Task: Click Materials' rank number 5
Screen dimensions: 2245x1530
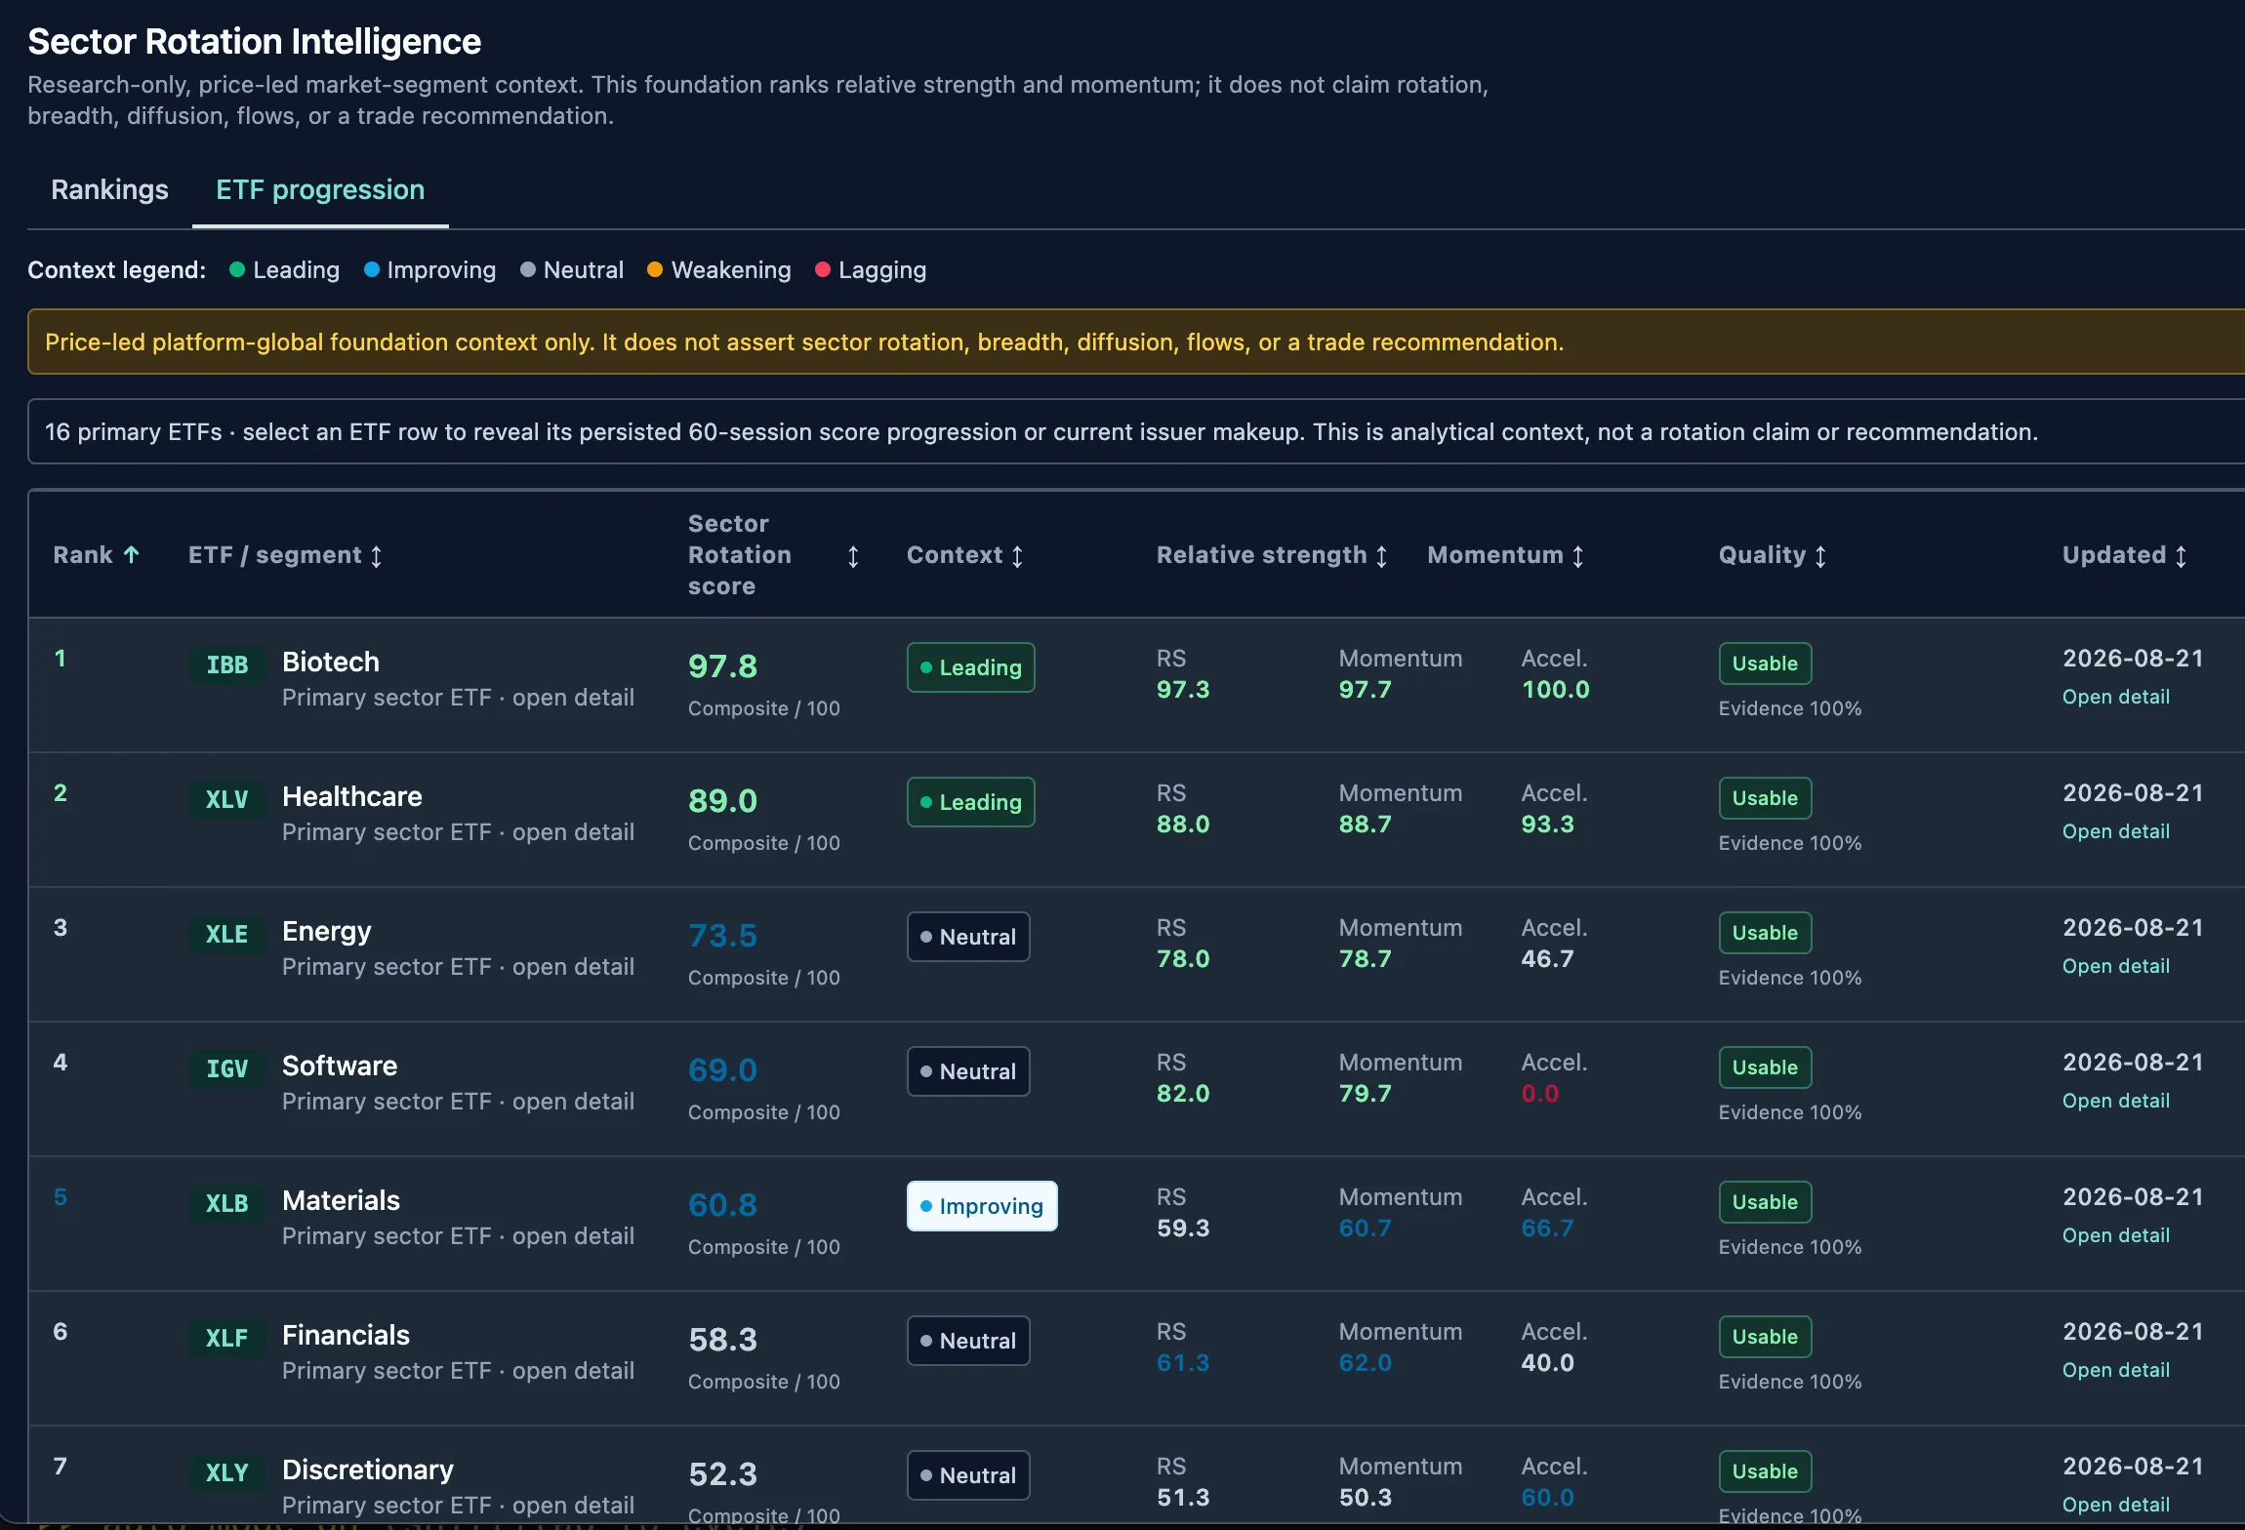Action: (61, 1197)
